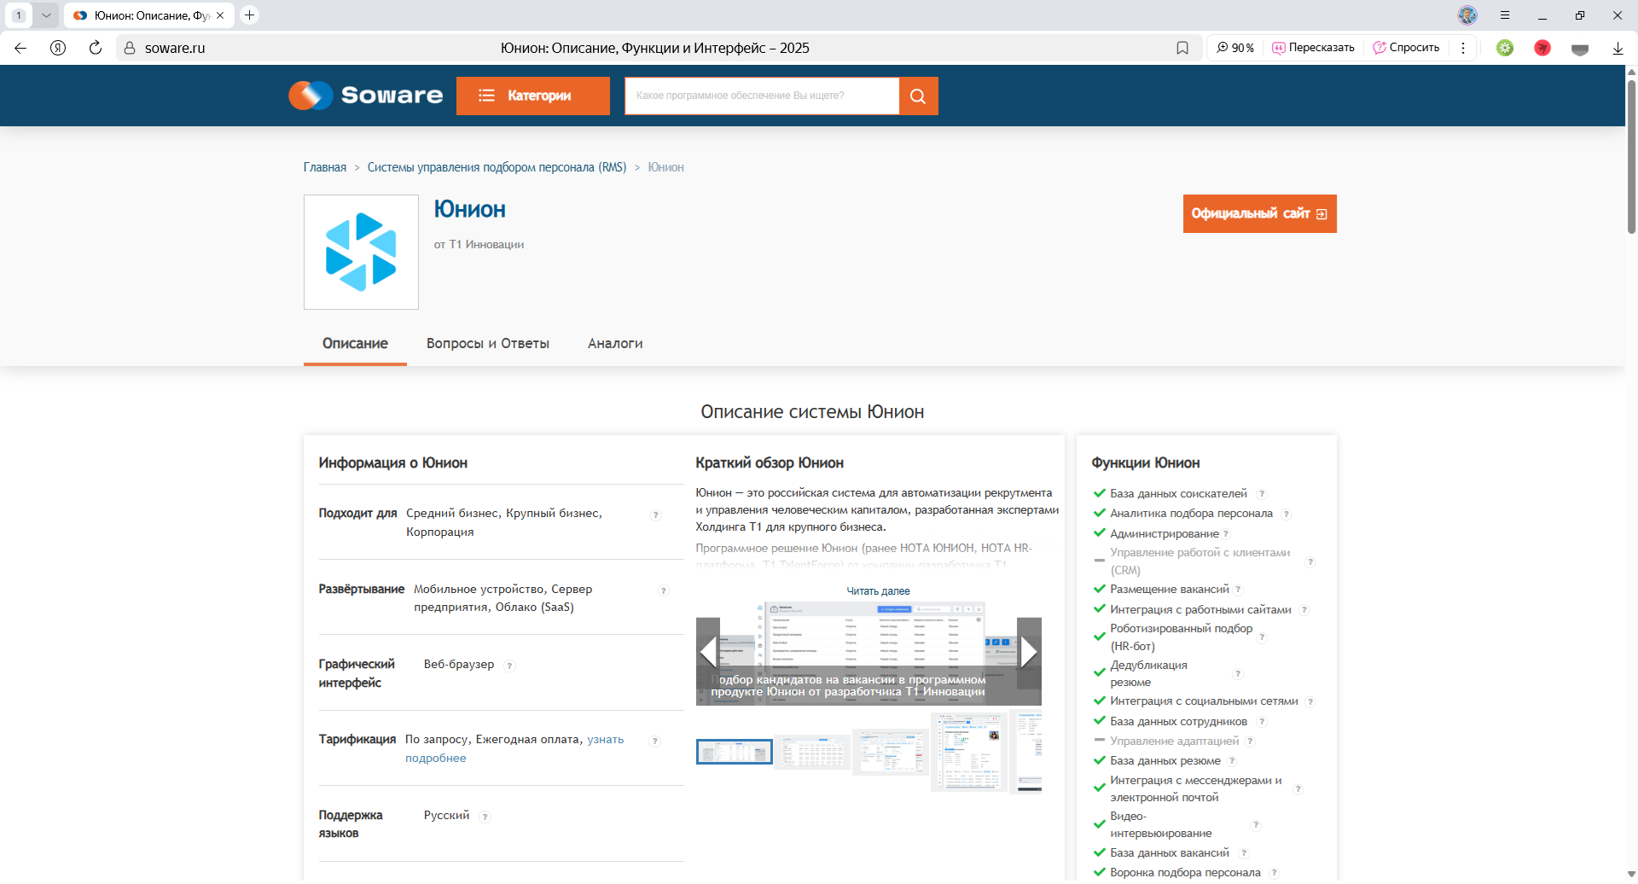The height and width of the screenshot is (884, 1638).
Task: Click help icon next to Веб-браузер
Action: click(509, 666)
